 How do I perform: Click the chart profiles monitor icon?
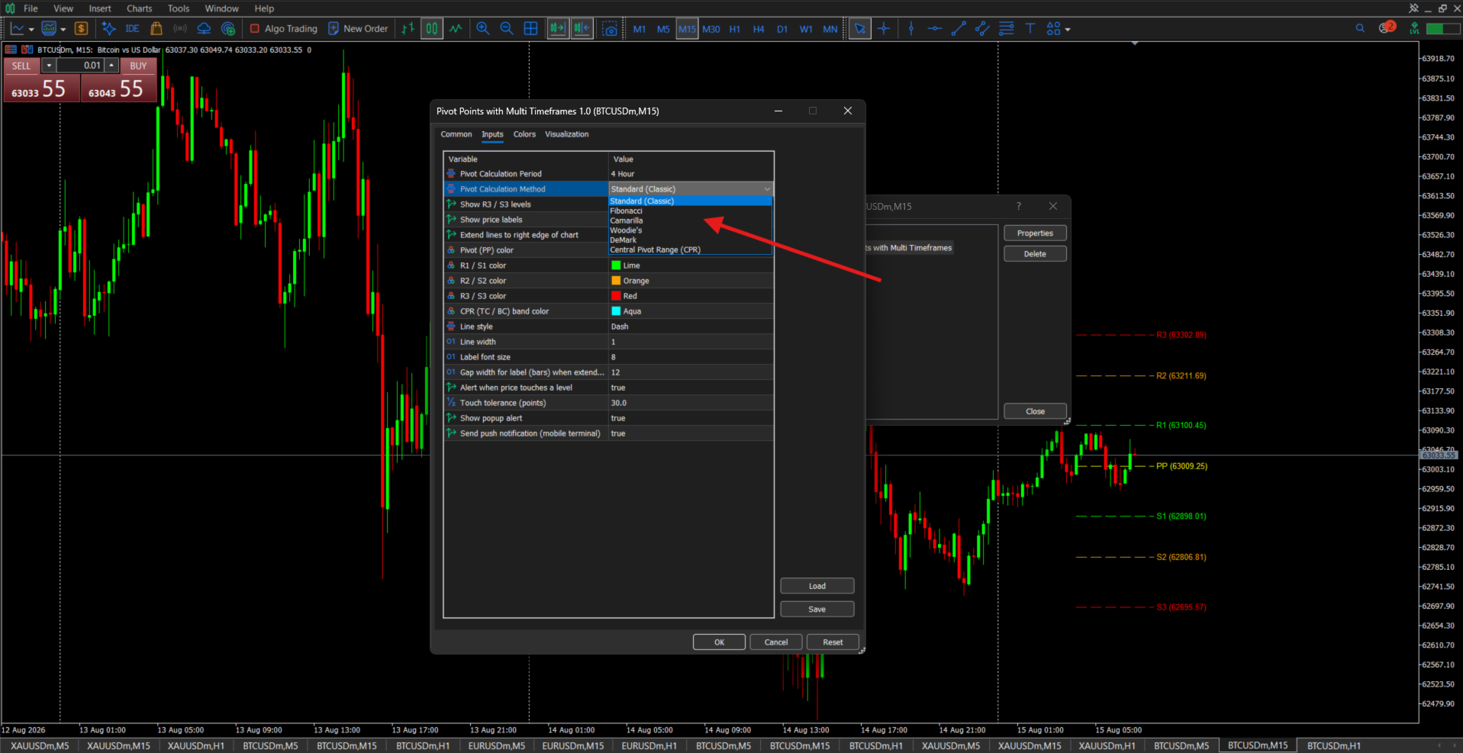coord(49,28)
